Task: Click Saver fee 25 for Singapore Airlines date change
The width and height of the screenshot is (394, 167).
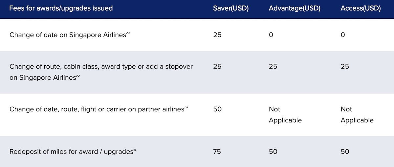Action: (x=217, y=35)
